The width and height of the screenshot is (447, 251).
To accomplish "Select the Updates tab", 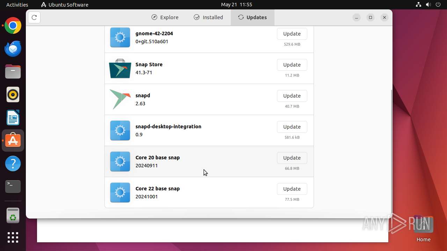I will tap(252, 17).
